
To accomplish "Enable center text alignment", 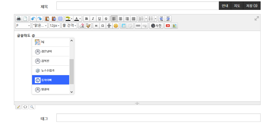I will coord(121,19).
